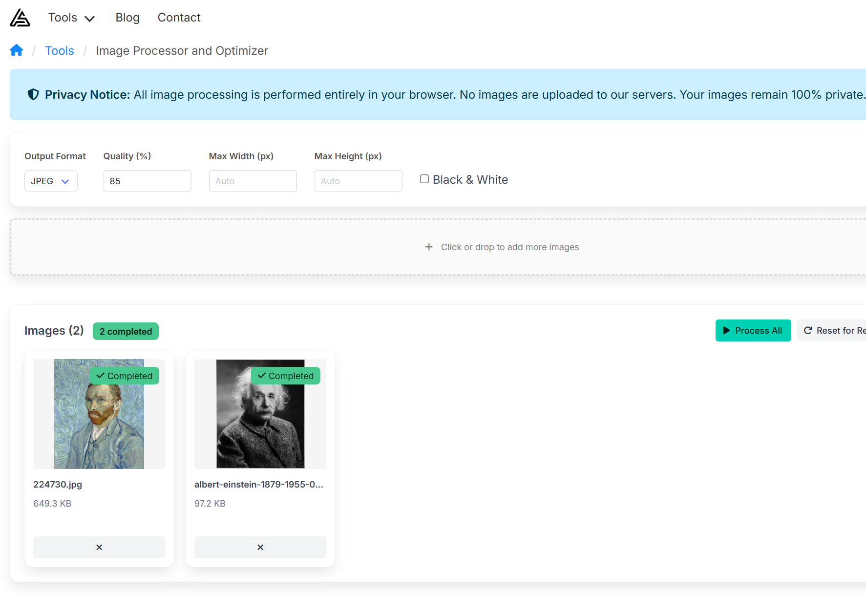Open the JPEG output format dropdown
866x596 pixels.
51,181
